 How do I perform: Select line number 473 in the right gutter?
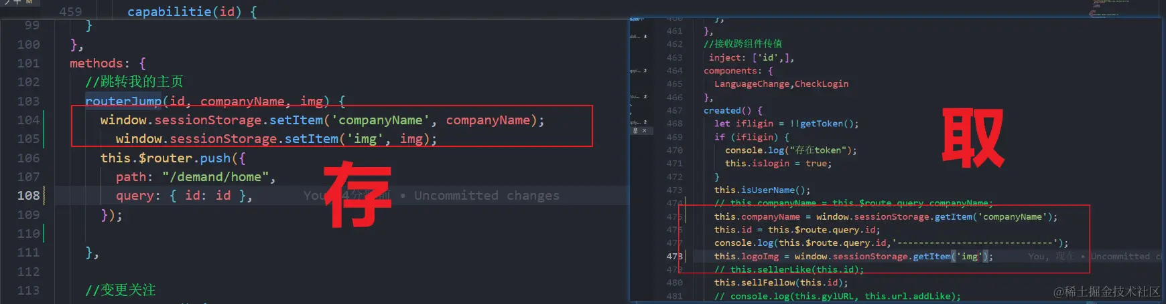675,190
